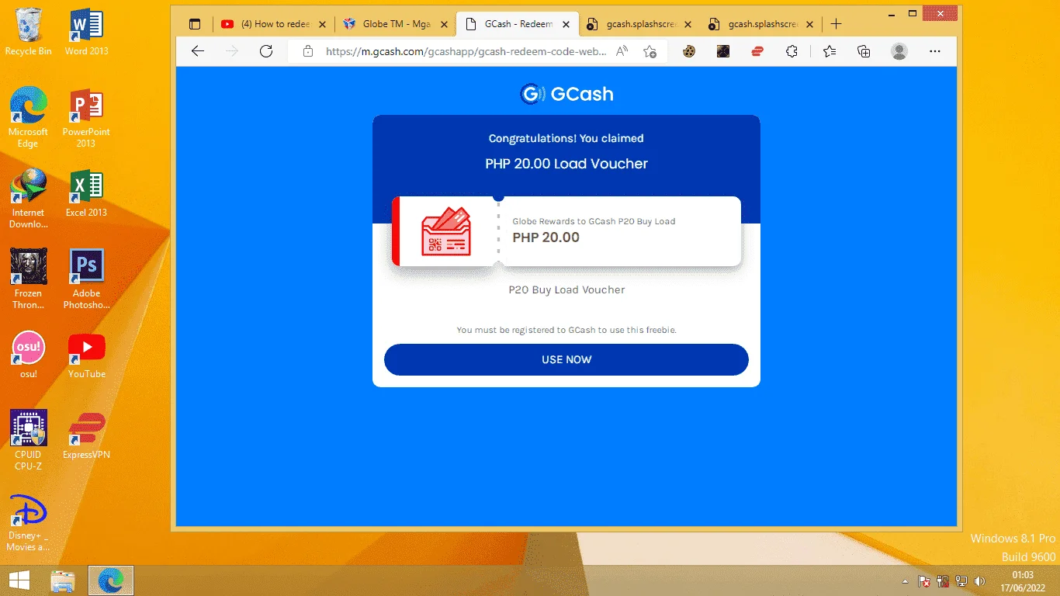This screenshot has height=596, width=1060.
Task: Click the must be registered notice text
Action: [566, 330]
